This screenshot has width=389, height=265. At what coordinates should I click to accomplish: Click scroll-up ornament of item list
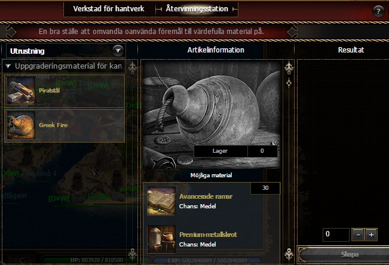(132, 67)
